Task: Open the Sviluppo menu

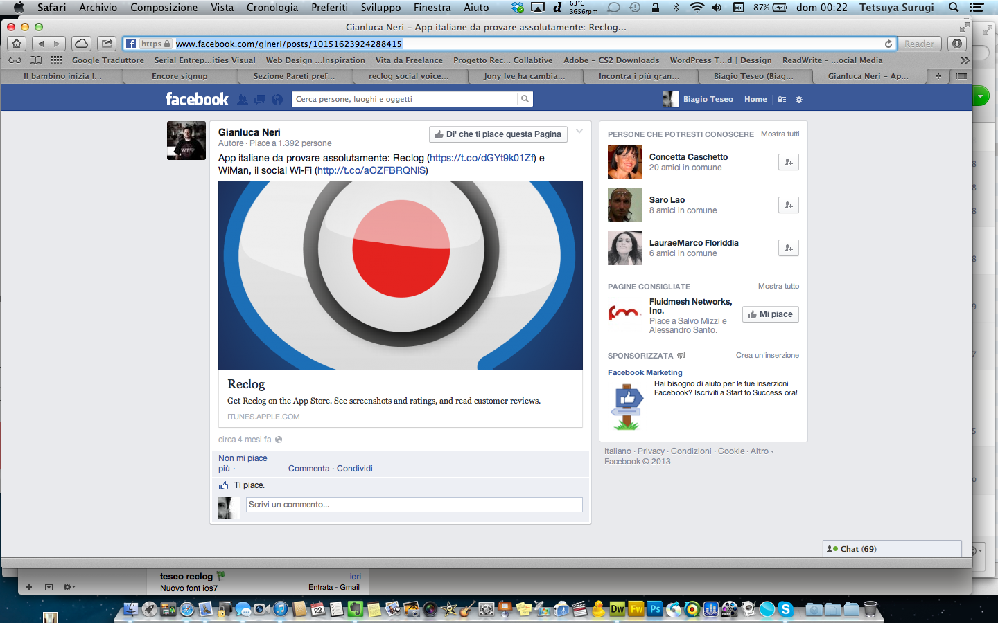Action: tap(380, 8)
